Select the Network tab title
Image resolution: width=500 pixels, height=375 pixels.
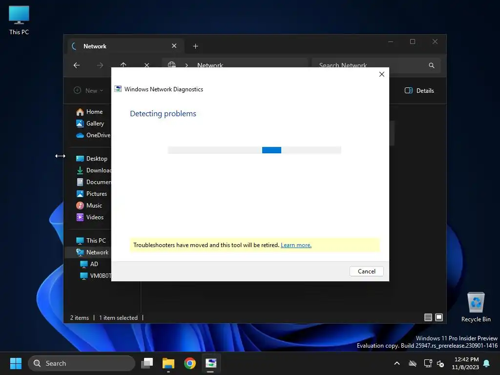95,46
